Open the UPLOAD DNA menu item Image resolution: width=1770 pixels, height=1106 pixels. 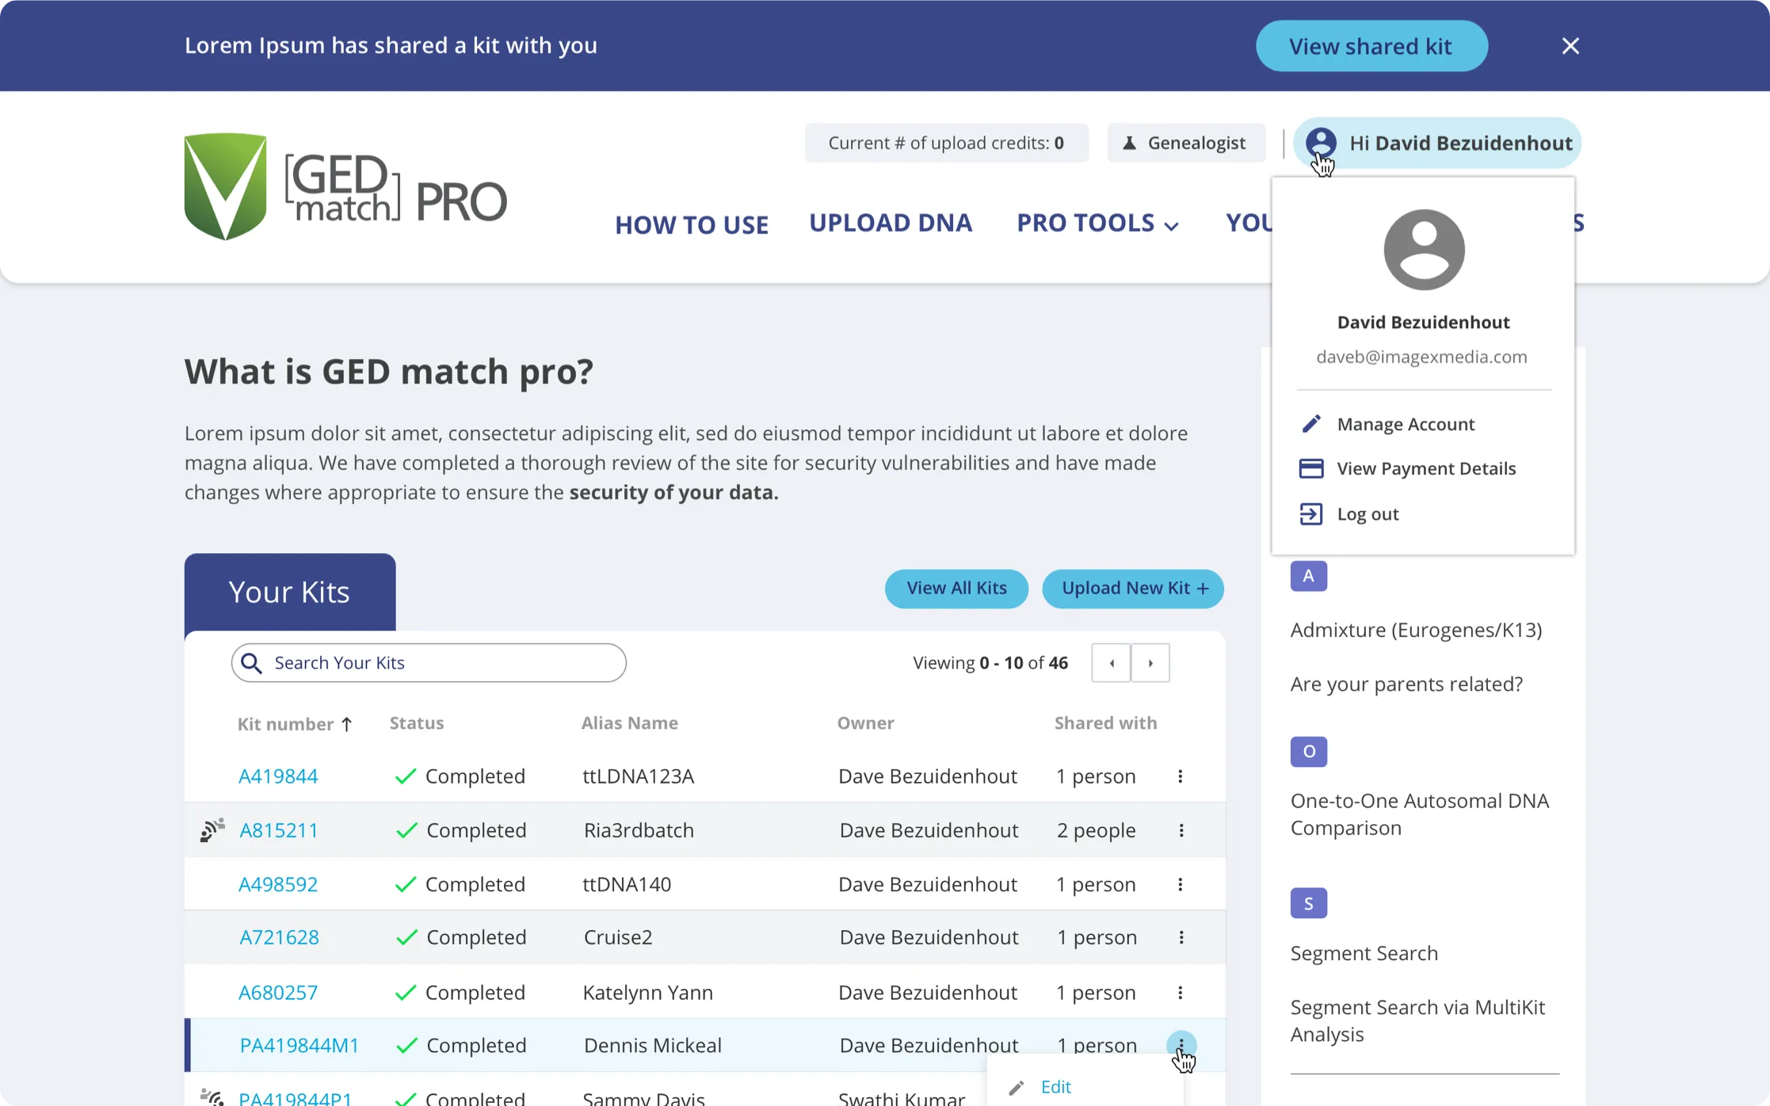(x=891, y=223)
